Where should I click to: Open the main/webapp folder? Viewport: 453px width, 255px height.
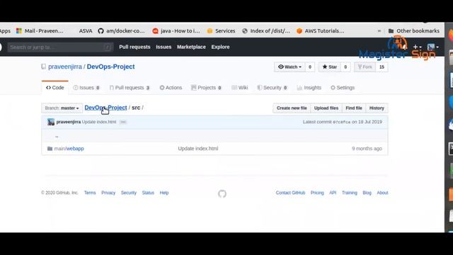click(69, 149)
